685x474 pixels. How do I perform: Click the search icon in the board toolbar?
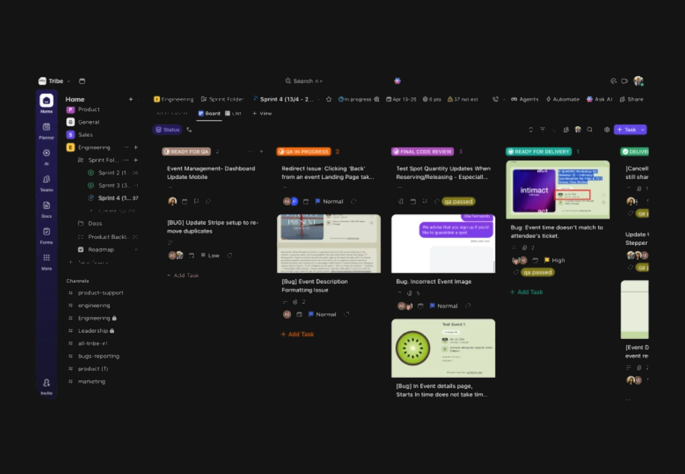(x=590, y=130)
